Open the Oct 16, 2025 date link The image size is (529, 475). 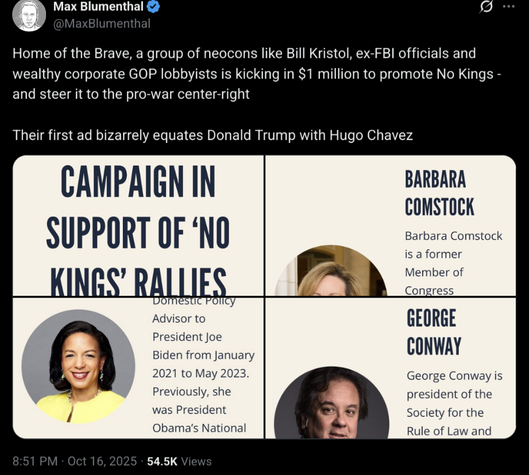102,461
